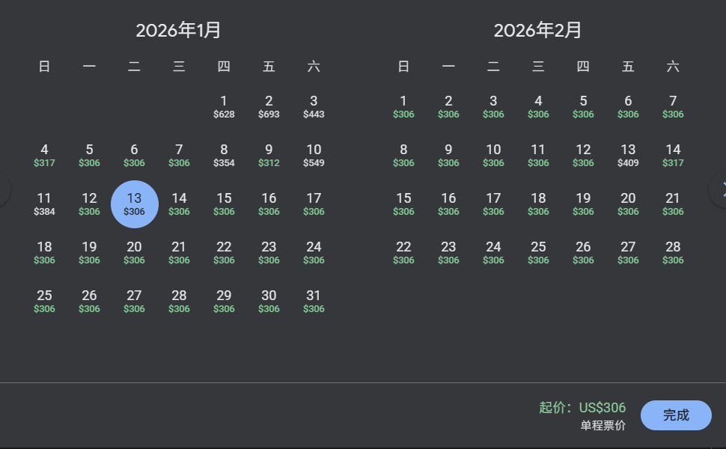The height and width of the screenshot is (449, 726).
Task: Pick February 1 in the 2026年2月 calendar
Action: tap(403, 106)
